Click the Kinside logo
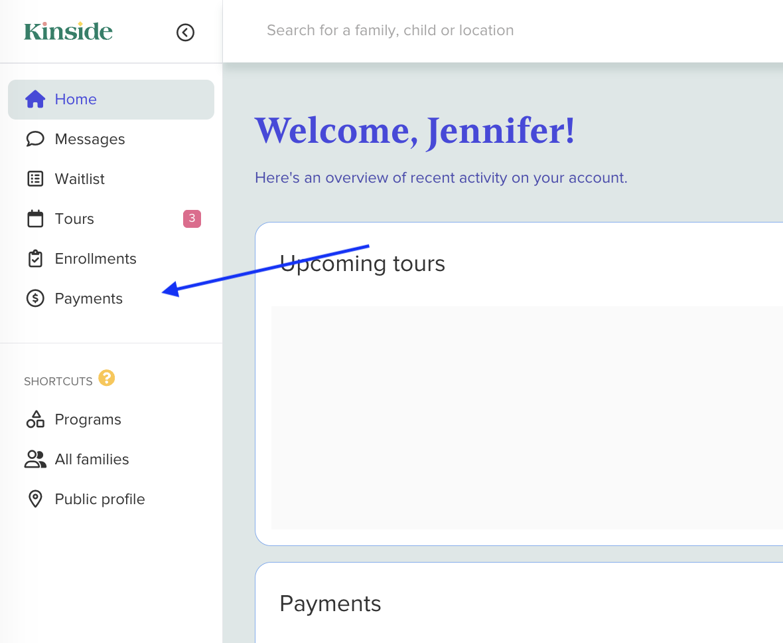The width and height of the screenshot is (783, 643). tap(68, 31)
